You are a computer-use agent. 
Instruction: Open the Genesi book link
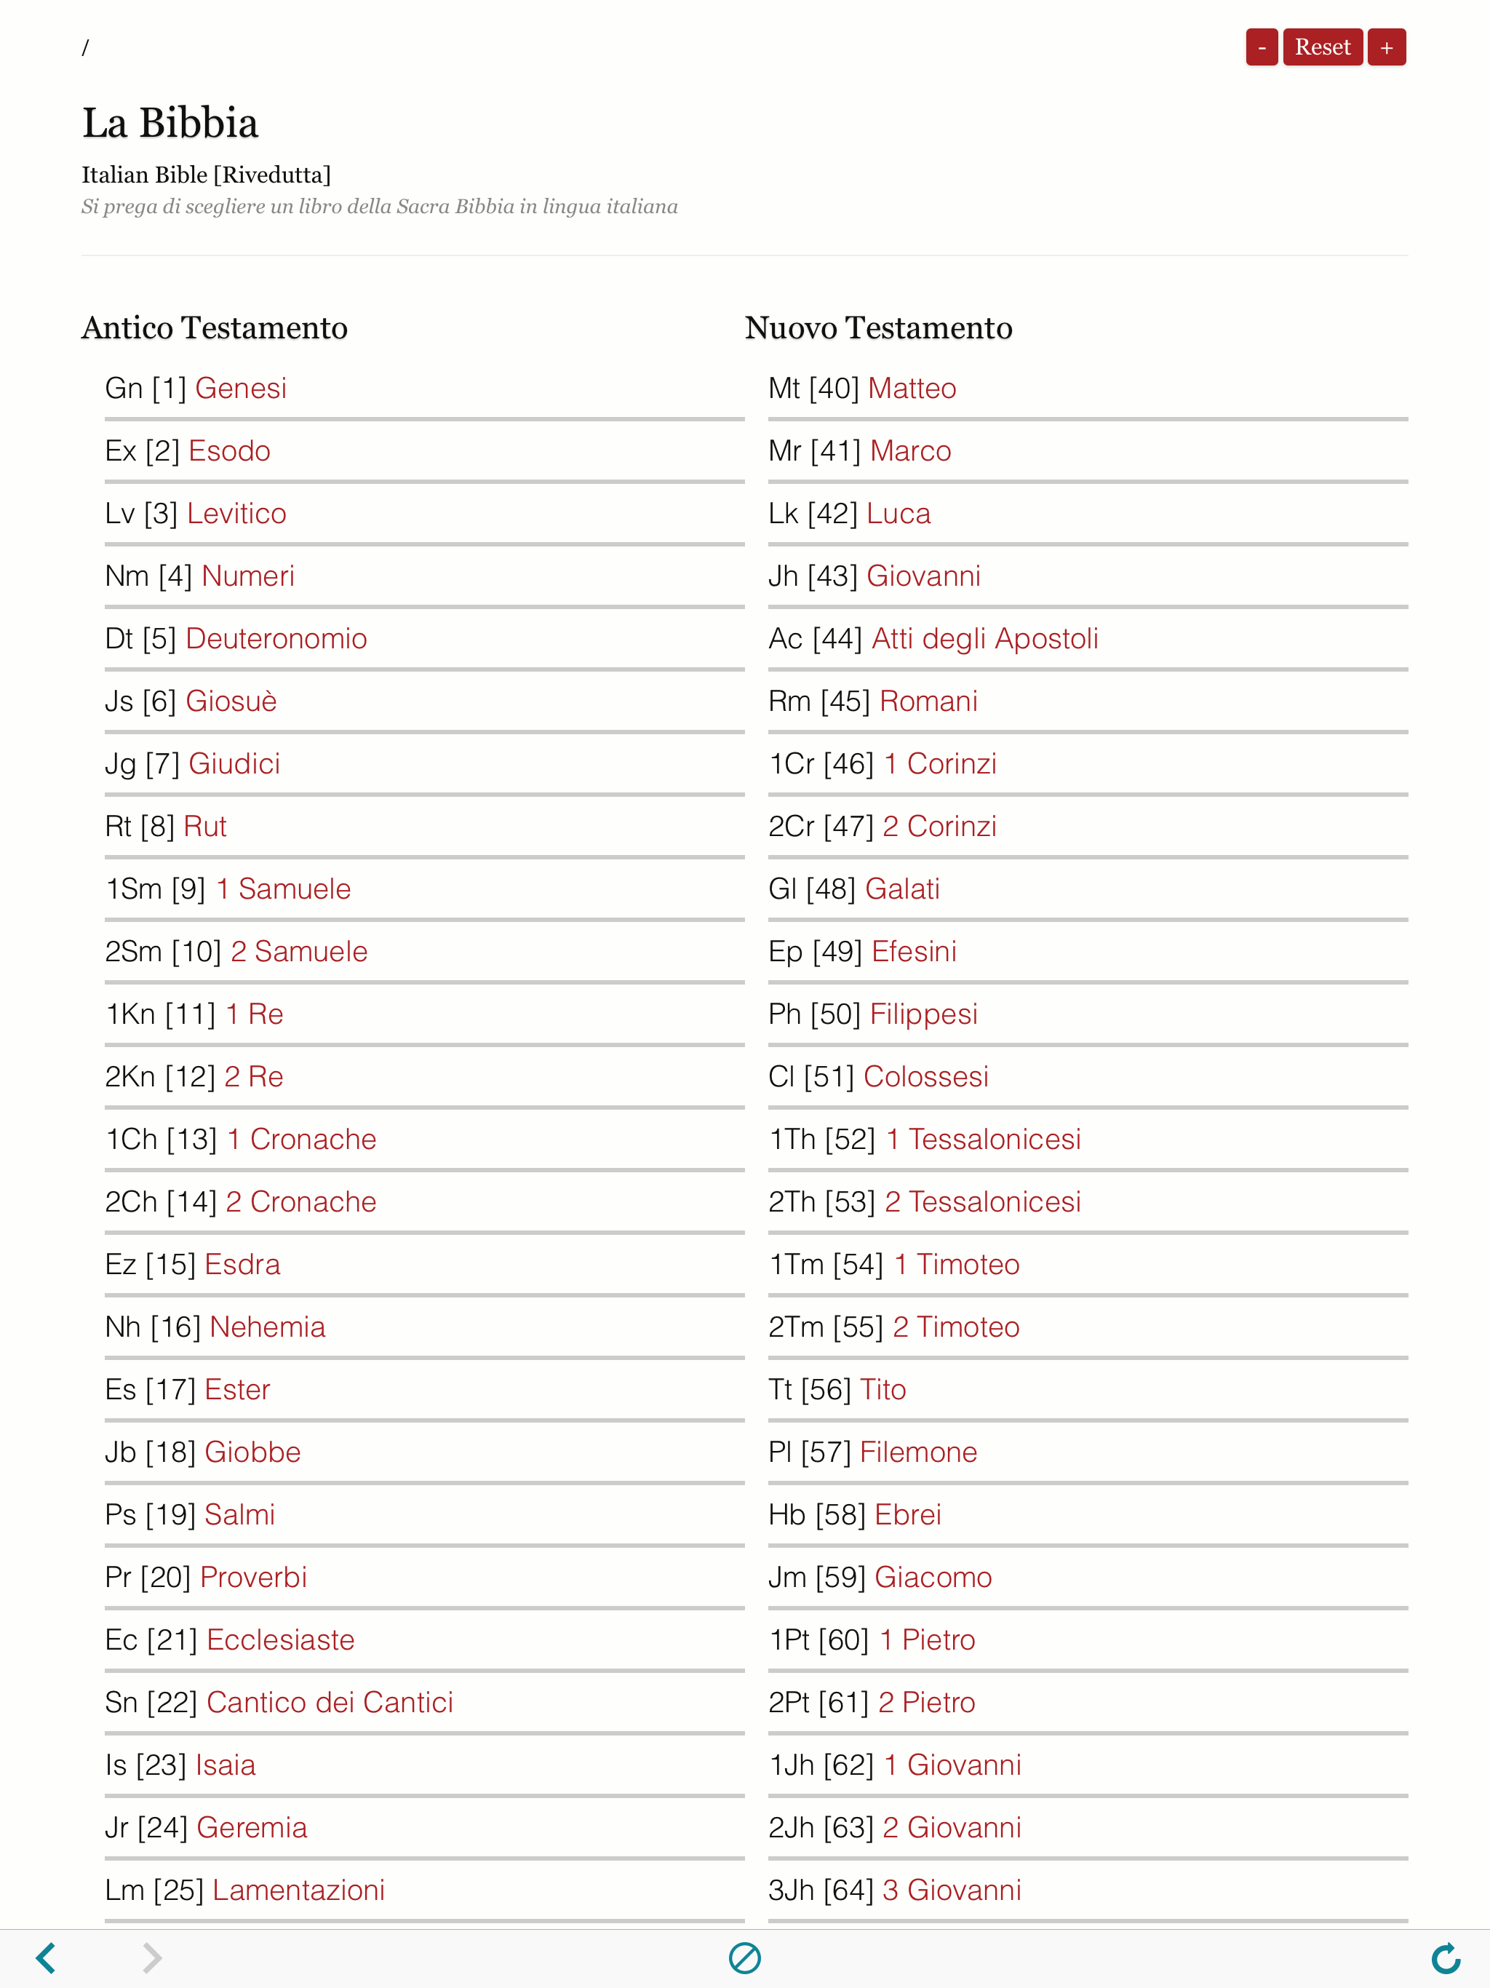241,389
